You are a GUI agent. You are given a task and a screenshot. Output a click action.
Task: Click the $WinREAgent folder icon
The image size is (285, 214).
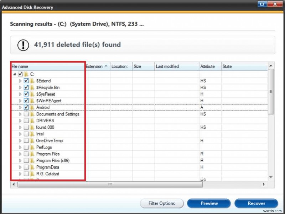click(x=32, y=101)
